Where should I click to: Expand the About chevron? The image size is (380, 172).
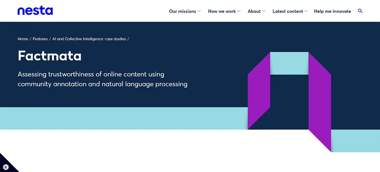[264, 11]
